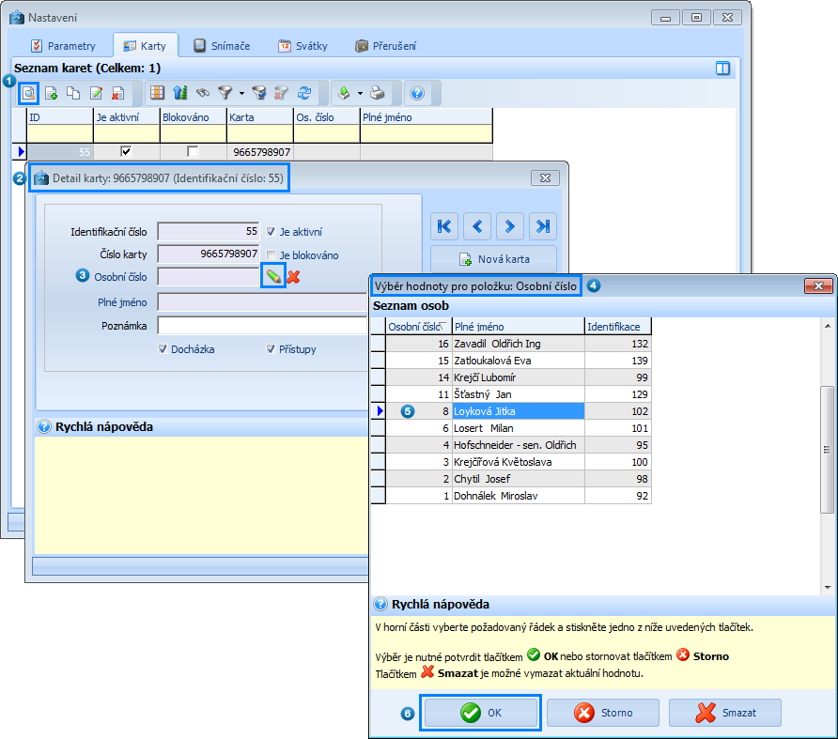Click the Poznámka input field
The width and height of the screenshot is (838, 739).
click(x=262, y=326)
